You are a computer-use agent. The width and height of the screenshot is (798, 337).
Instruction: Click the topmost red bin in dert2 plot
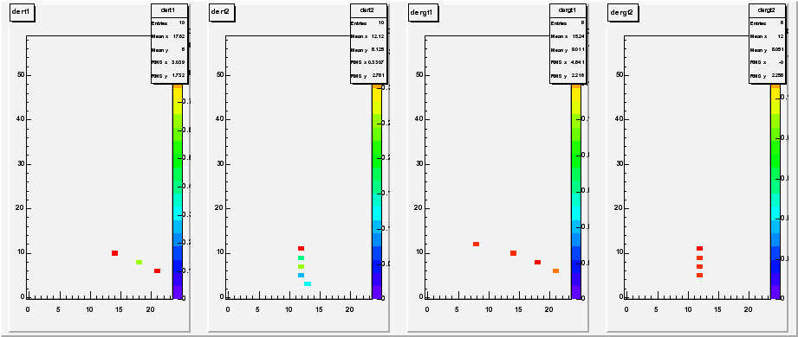(301, 249)
